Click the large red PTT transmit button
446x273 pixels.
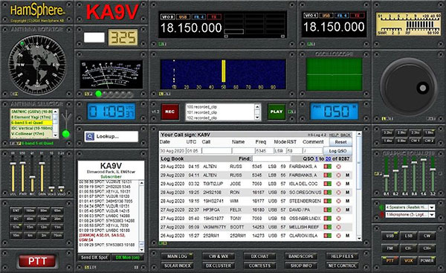pyautogui.click(x=37, y=261)
